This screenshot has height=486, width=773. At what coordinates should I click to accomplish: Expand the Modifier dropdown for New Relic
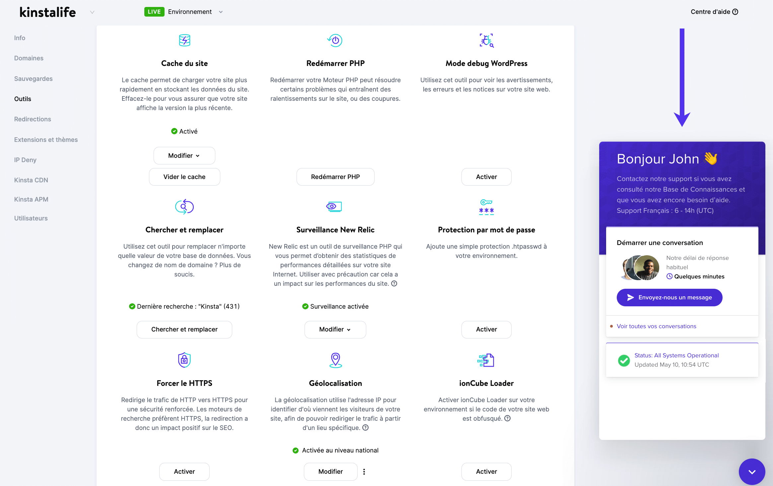[335, 329]
